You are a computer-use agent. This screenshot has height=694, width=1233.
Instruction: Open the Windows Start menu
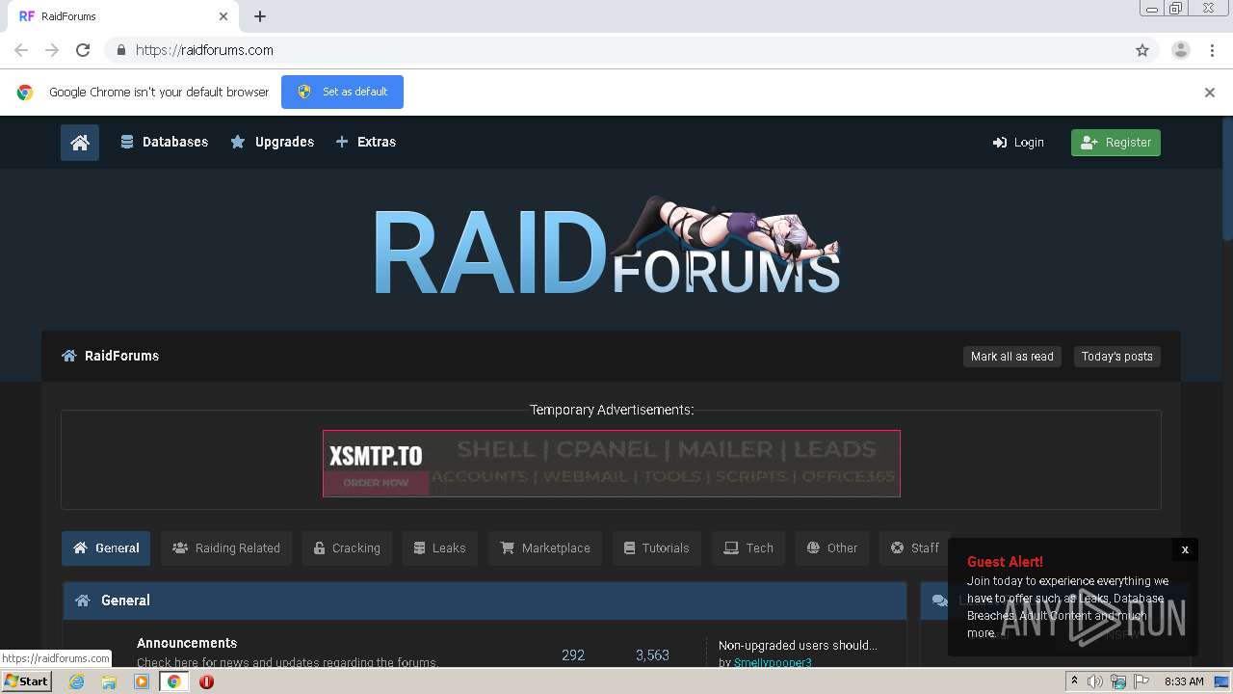(x=26, y=681)
